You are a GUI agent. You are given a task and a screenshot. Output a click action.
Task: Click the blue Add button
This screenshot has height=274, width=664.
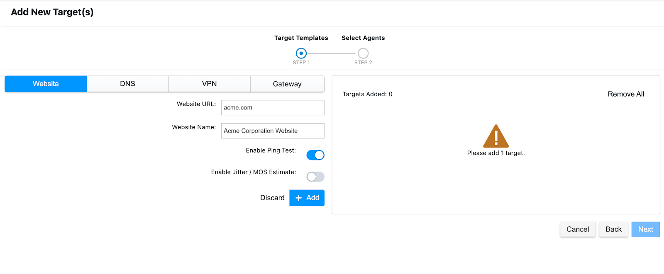[x=307, y=198]
